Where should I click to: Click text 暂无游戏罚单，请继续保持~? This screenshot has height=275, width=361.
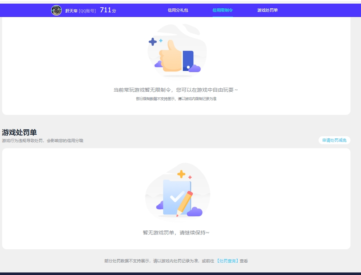coord(176,233)
